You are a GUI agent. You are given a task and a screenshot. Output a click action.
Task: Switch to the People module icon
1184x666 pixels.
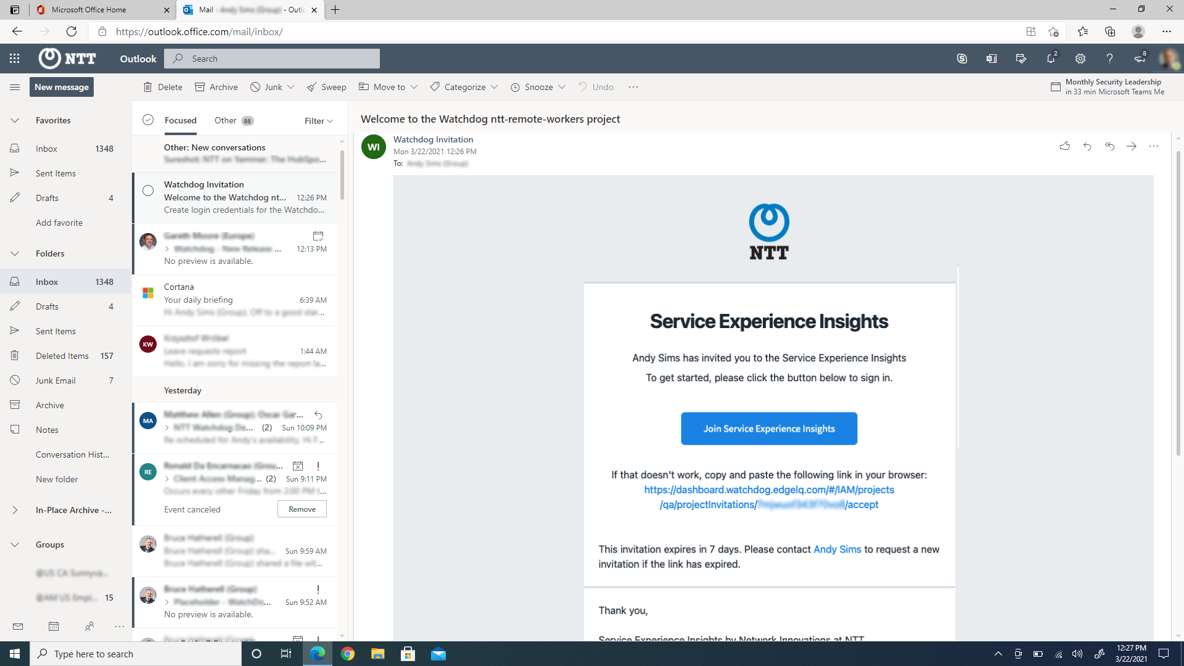(89, 627)
